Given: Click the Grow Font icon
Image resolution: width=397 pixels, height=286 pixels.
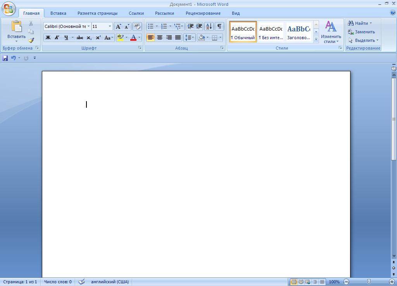Looking at the screenshot, I should pyautogui.click(x=118, y=26).
